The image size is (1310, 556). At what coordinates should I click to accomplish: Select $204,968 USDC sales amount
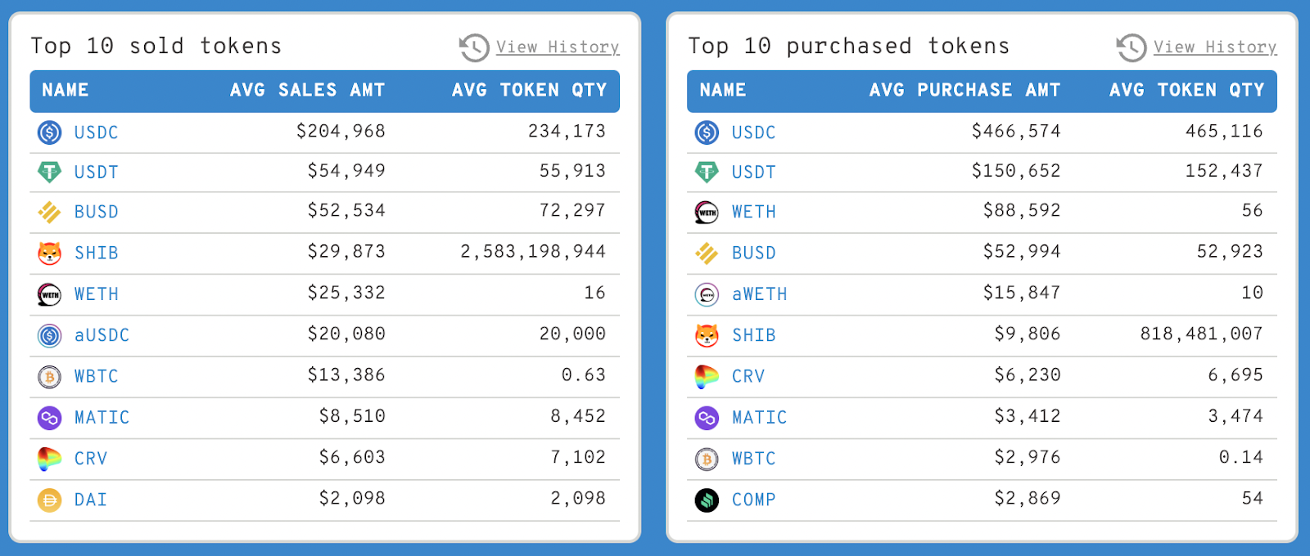pos(341,131)
